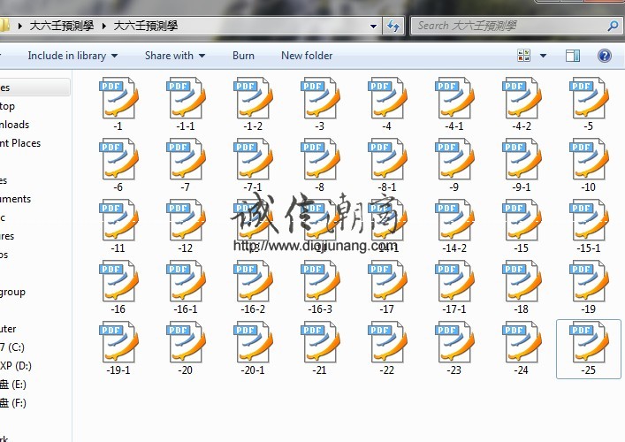Open address bar history dropdown arrow
625x442 pixels.
(373, 27)
